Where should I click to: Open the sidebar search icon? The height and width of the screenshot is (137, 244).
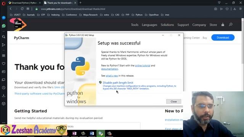(x=3, y=37)
